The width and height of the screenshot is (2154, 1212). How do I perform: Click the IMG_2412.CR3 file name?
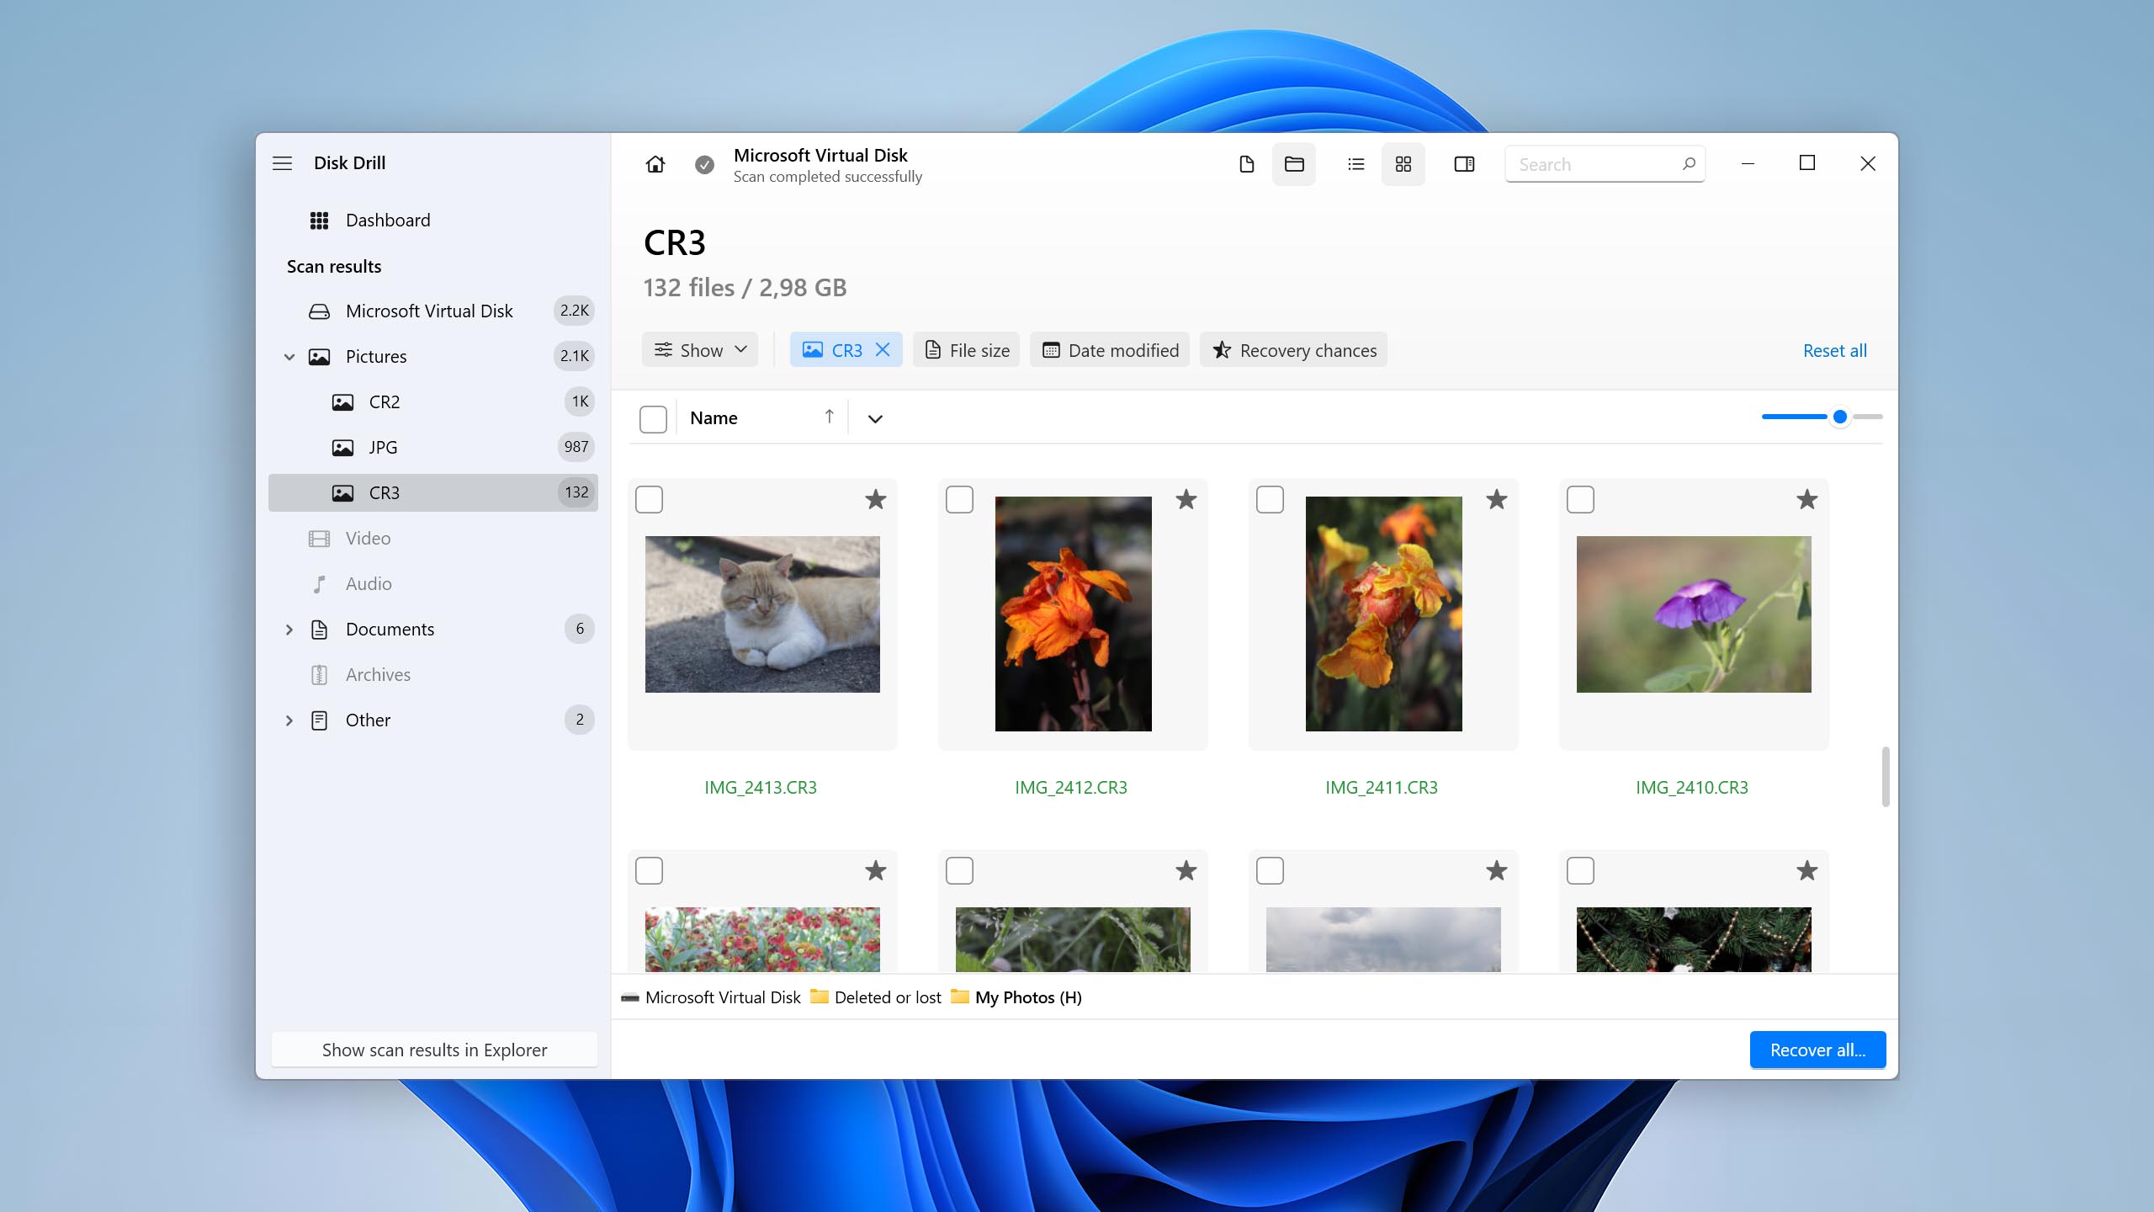[1070, 788]
